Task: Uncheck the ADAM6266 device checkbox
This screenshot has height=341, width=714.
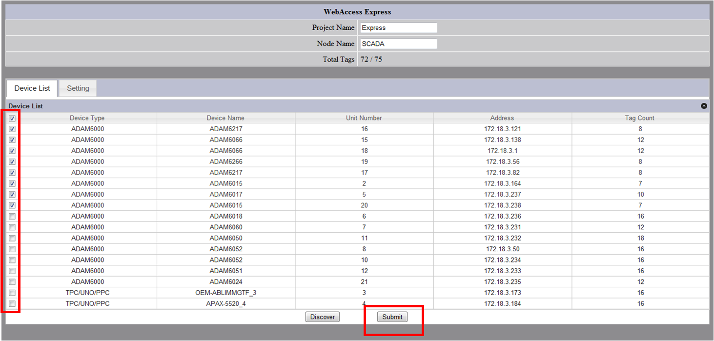Action: [12, 161]
